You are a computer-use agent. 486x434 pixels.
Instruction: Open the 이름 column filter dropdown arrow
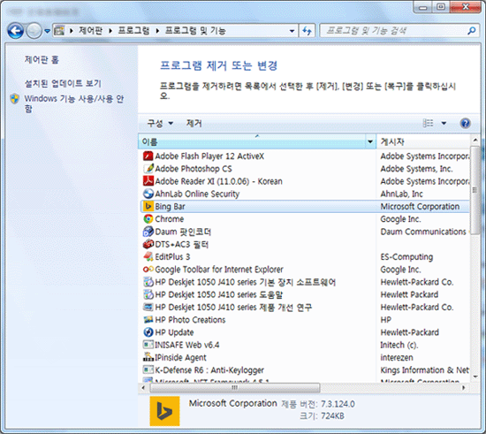tap(370, 141)
